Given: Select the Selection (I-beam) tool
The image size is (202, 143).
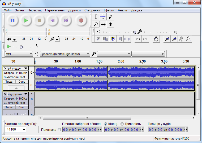Looking at the screenshot, I should pyautogui.click(x=96, y=17).
